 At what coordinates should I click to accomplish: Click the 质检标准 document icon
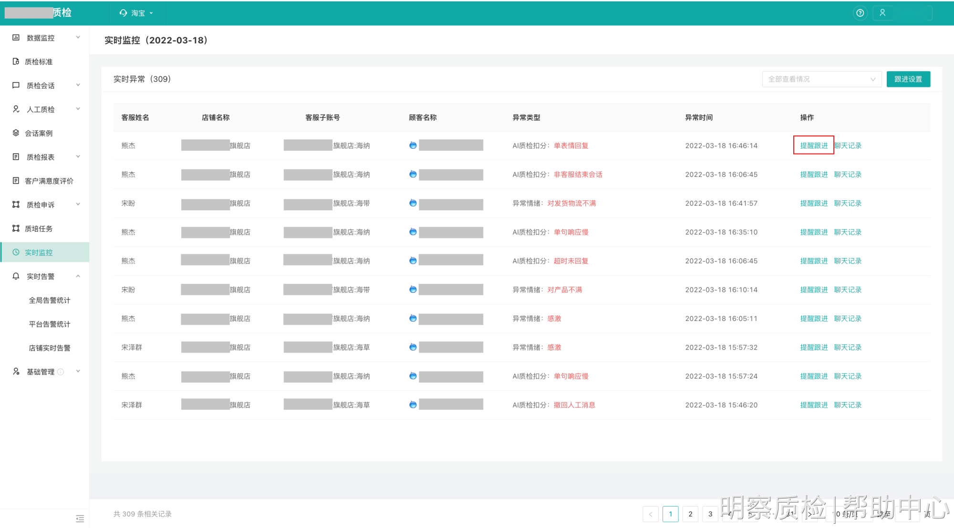point(16,61)
